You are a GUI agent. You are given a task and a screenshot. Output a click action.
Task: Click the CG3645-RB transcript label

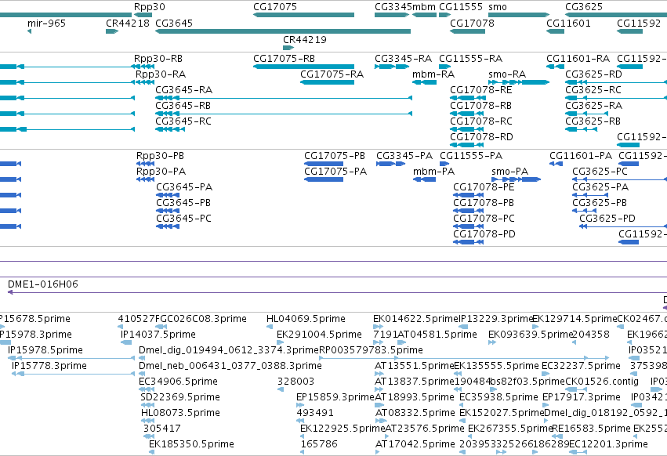pos(183,106)
